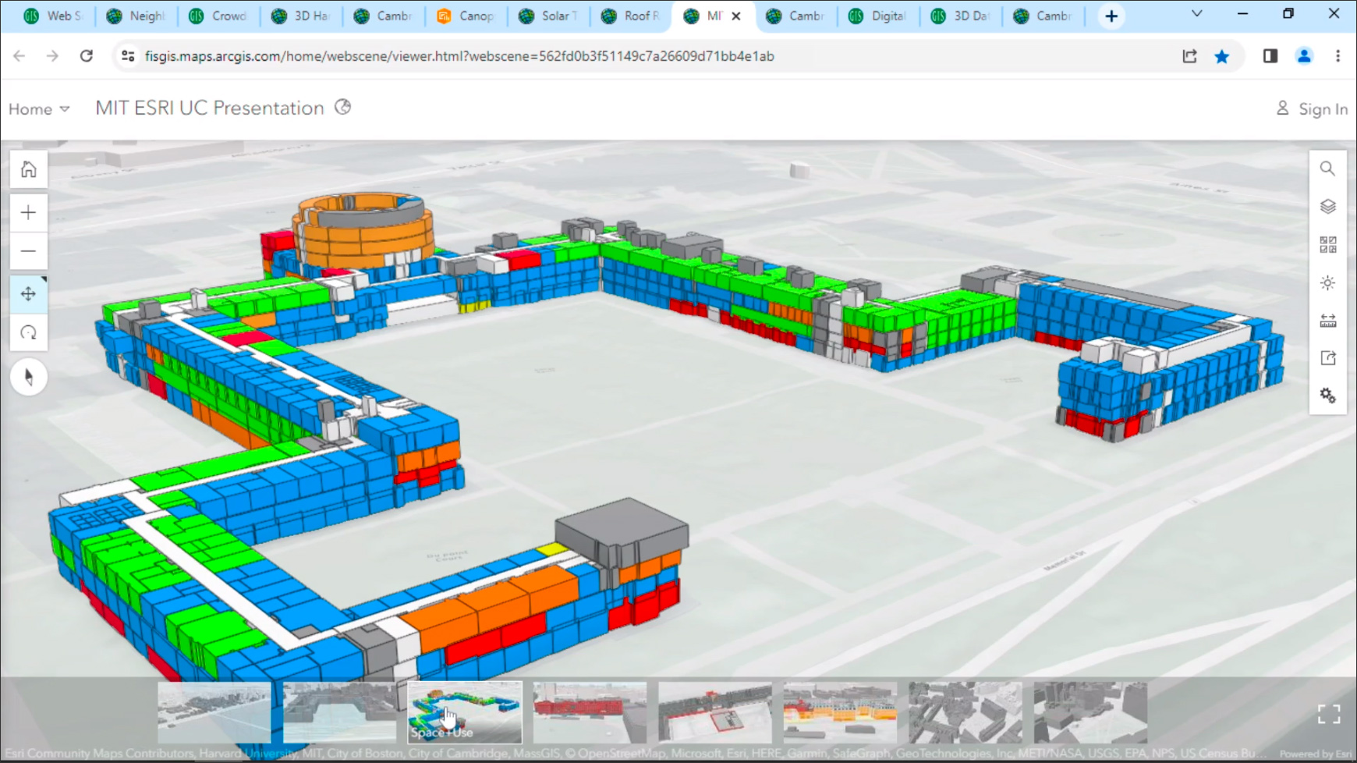Open the Chrome profile avatar
The height and width of the screenshot is (763, 1357).
pos(1304,56)
